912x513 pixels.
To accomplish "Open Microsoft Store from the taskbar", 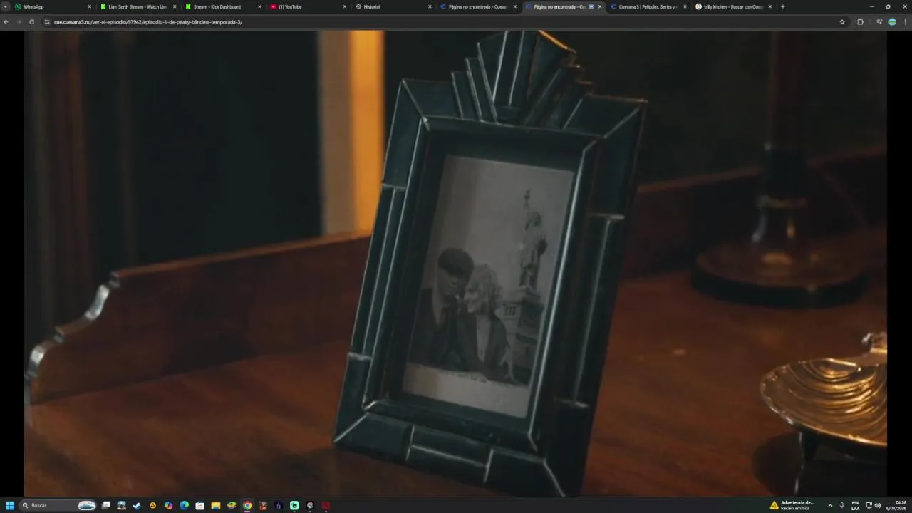I will [x=200, y=505].
